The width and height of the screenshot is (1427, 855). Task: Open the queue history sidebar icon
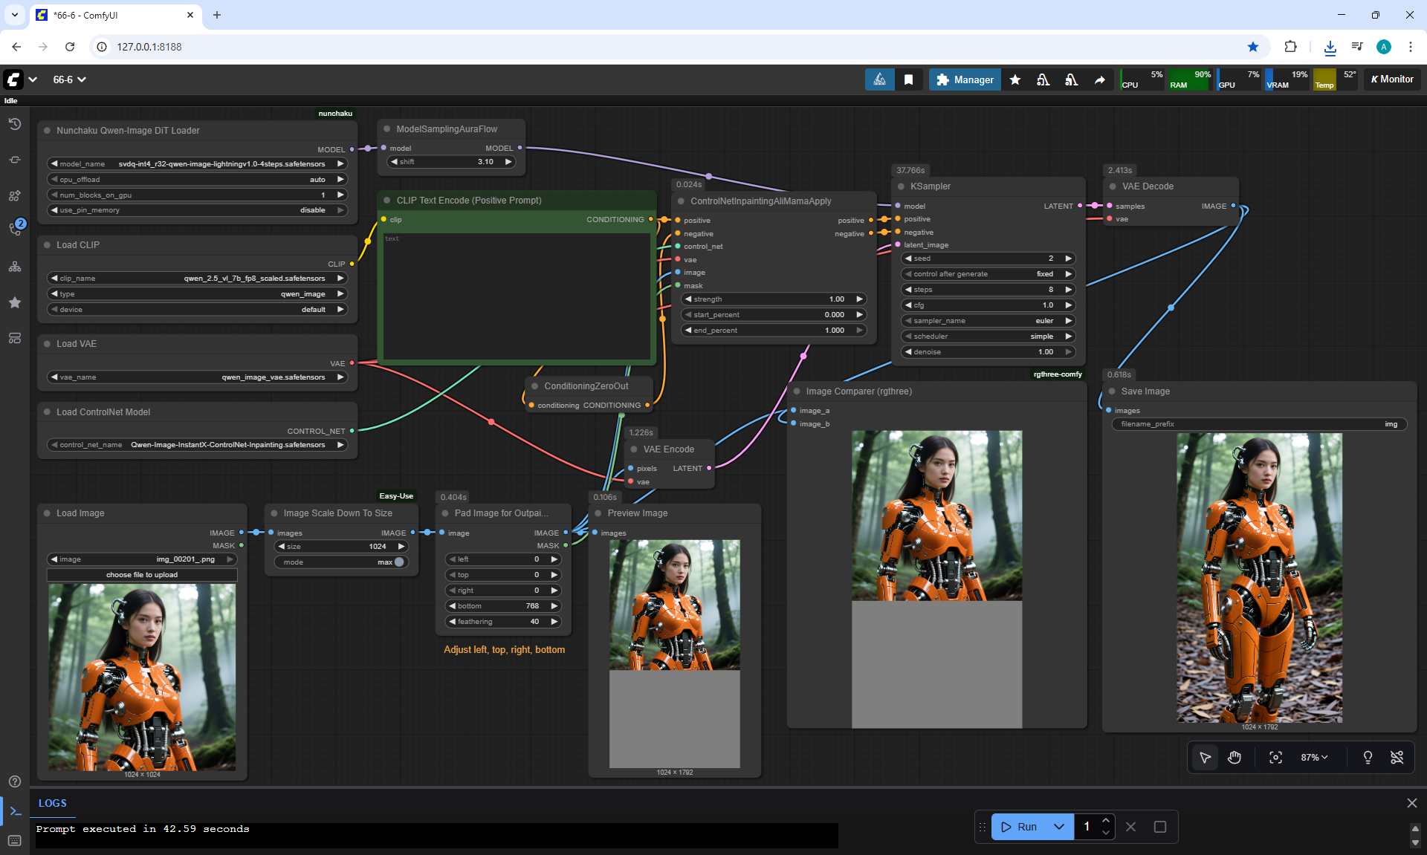tap(14, 124)
